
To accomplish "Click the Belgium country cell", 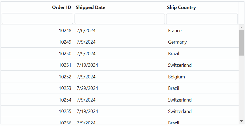I will (x=202, y=77).
